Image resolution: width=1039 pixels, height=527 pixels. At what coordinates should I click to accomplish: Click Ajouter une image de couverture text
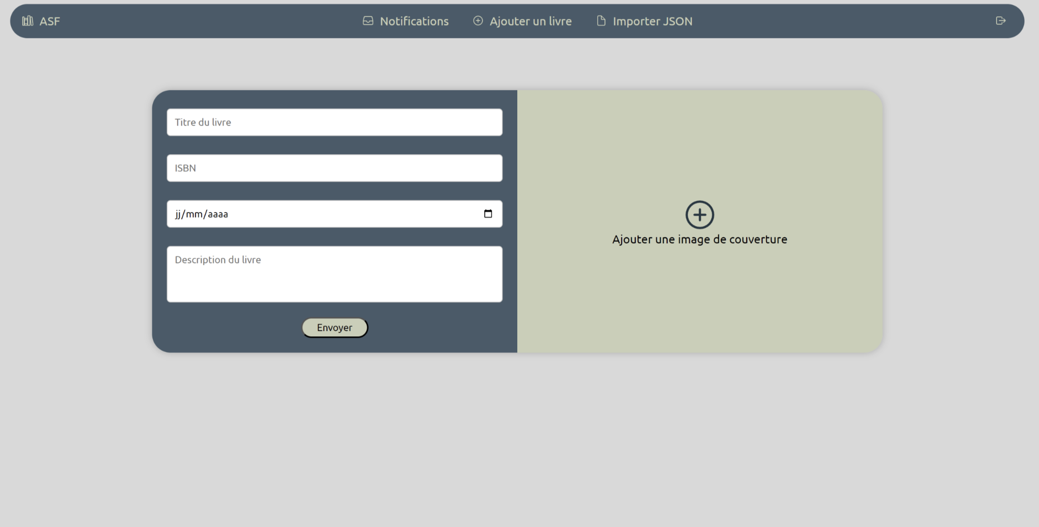[699, 240]
